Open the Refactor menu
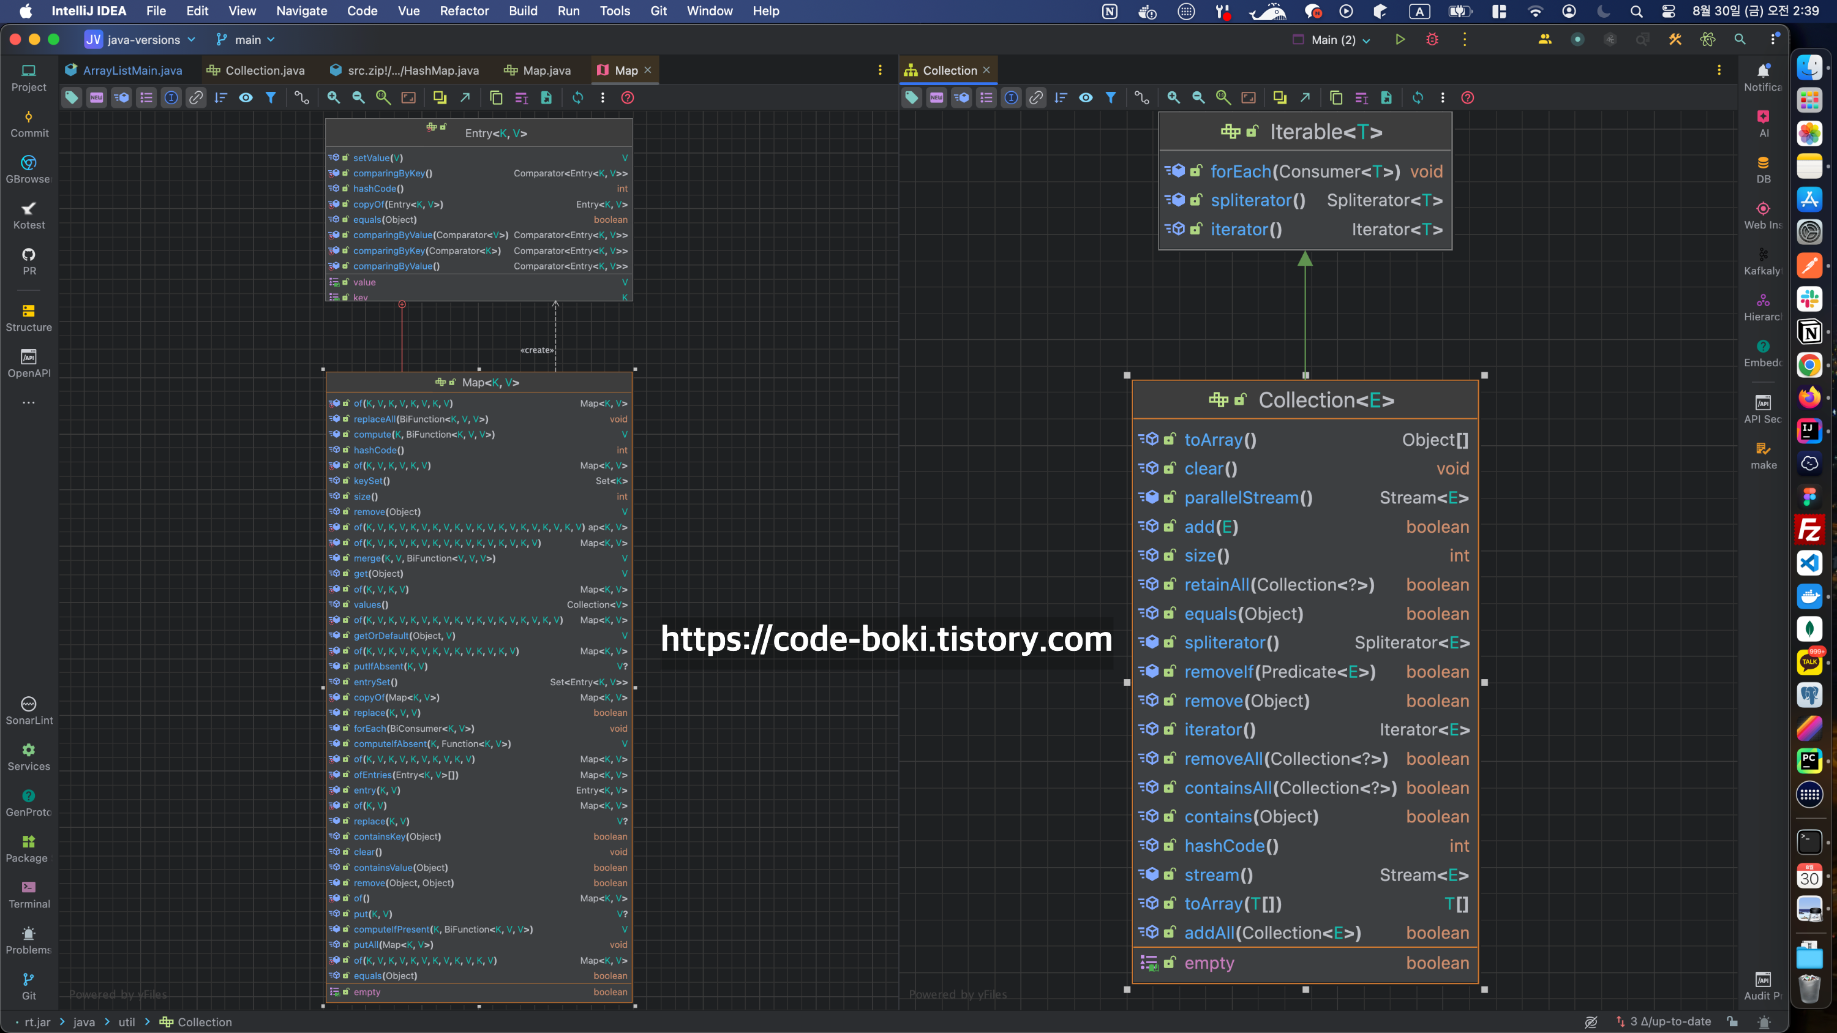 tap(464, 10)
